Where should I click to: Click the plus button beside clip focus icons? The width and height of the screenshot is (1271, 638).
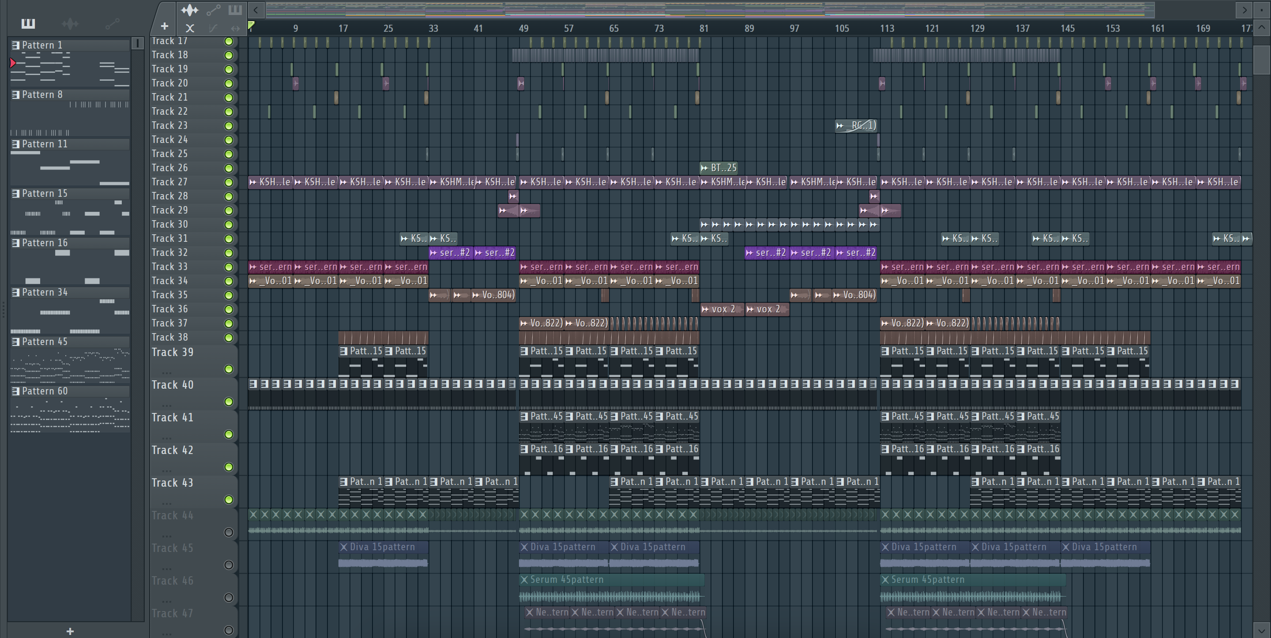pyautogui.click(x=164, y=26)
